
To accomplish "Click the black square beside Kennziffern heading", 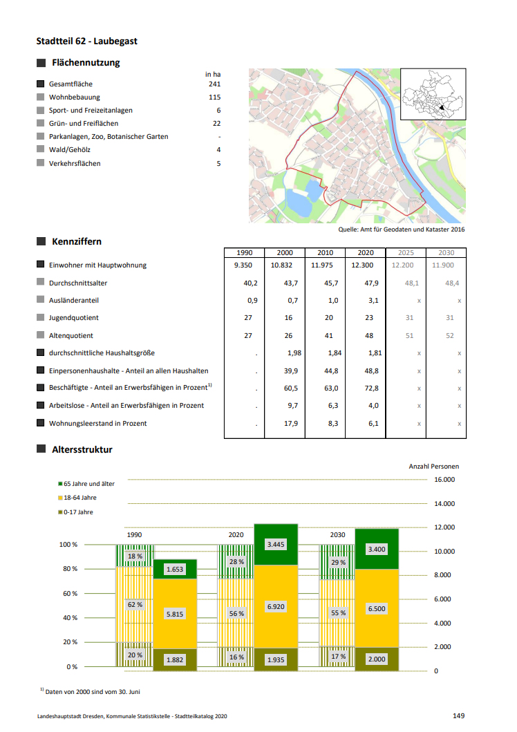I will [x=41, y=242].
